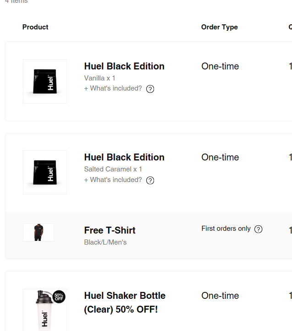Select the Black/L/Men's variant text
The height and width of the screenshot is (331, 292).
(105, 242)
